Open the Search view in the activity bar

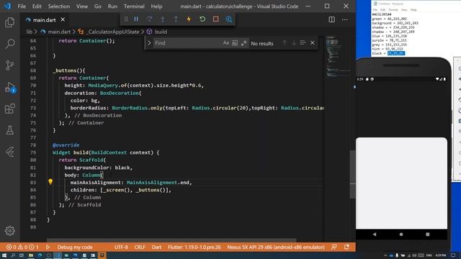click(x=9, y=44)
